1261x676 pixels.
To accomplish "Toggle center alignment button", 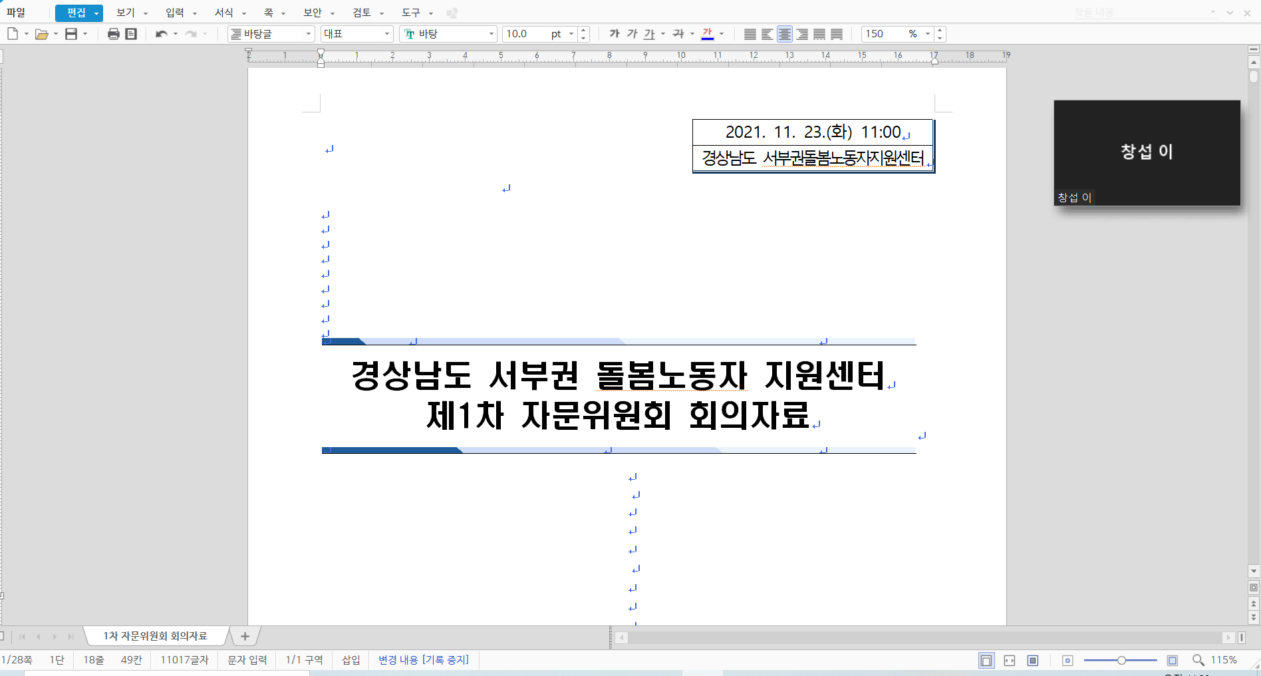I will [x=785, y=34].
